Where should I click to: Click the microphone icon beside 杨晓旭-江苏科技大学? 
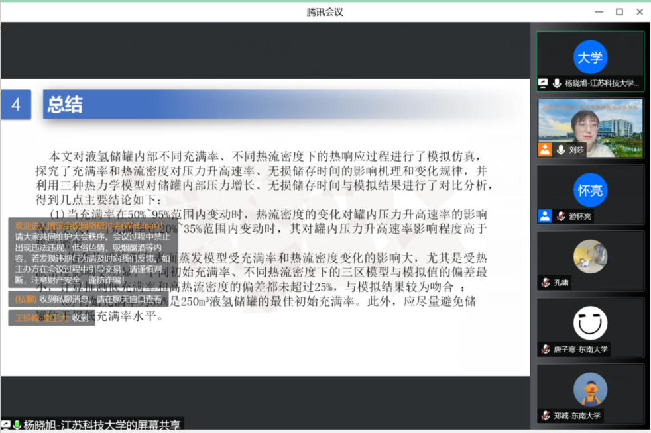pyautogui.click(x=556, y=83)
